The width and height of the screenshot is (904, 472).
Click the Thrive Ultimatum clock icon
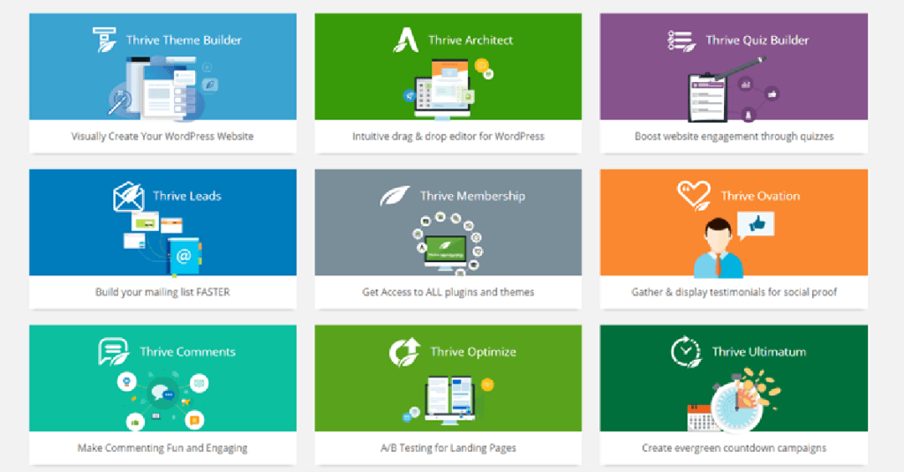click(686, 351)
